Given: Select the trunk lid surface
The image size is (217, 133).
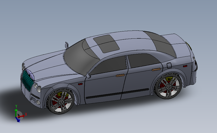Looking at the screenshot, I should coord(178,45).
